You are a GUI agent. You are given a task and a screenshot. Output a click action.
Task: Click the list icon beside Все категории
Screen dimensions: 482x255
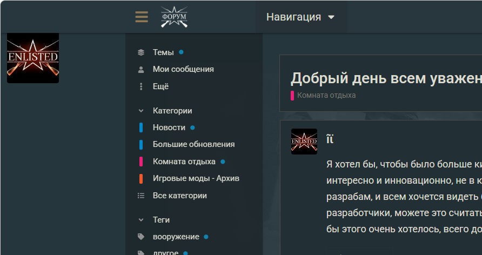point(141,196)
